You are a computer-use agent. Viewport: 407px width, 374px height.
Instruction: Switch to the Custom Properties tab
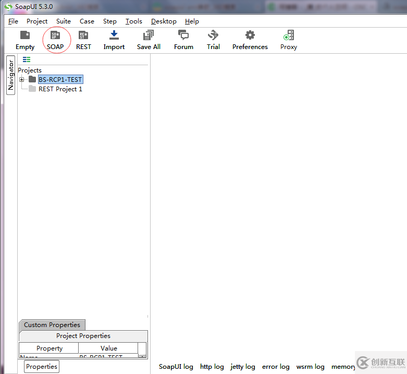pyautogui.click(x=52, y=324)
